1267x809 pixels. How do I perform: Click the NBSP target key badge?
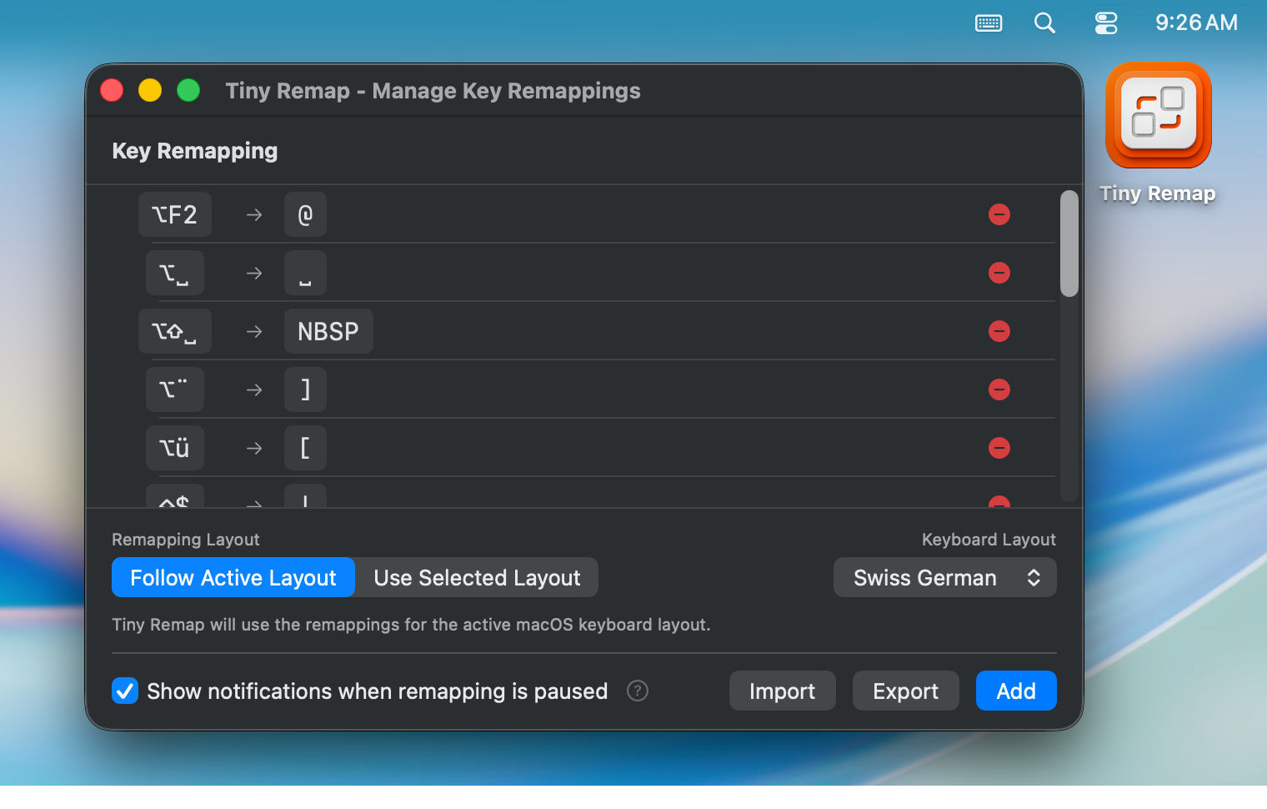coord(328,331)
